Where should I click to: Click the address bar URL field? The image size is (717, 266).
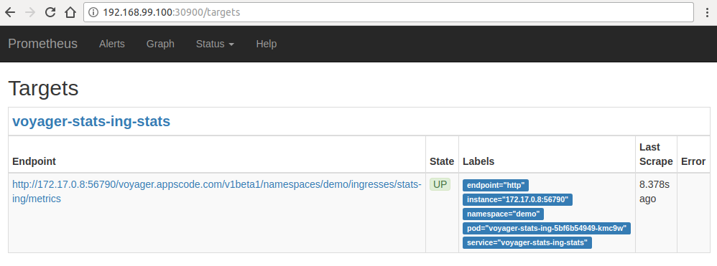pos(388,12)
